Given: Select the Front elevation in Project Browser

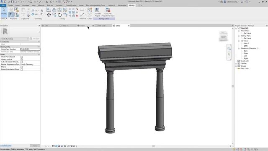Looking at the screenshot, I should [x=246, y=53].
